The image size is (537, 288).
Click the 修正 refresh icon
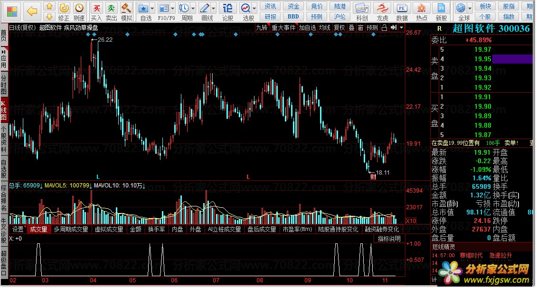[x=64, y=8]
